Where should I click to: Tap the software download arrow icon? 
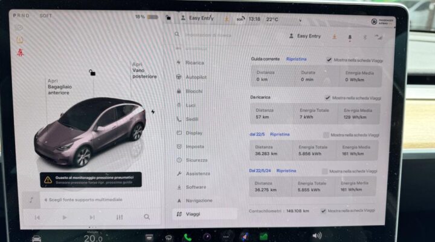coord(335,36)
